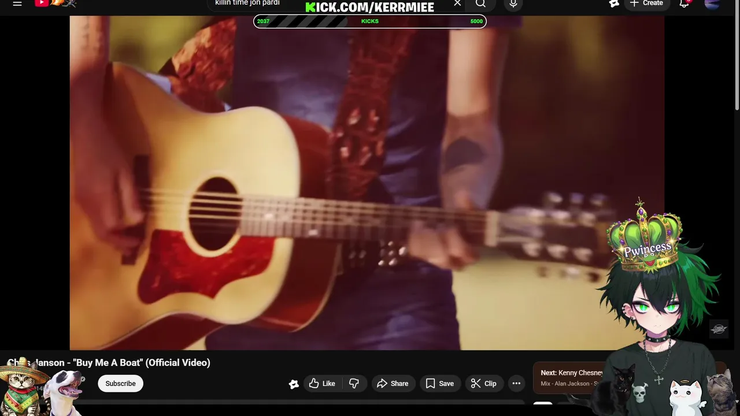This screenshot has width=740, height=416.
Task: Start voice search with the microphone
Action: [513, 4]
